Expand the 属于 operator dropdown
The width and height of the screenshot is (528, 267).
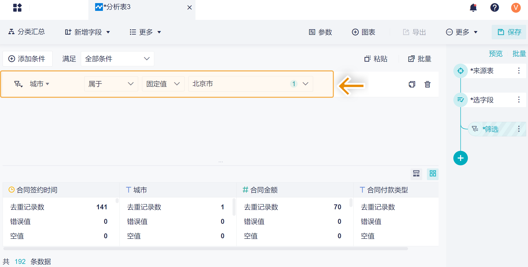(x=111, y=84)
